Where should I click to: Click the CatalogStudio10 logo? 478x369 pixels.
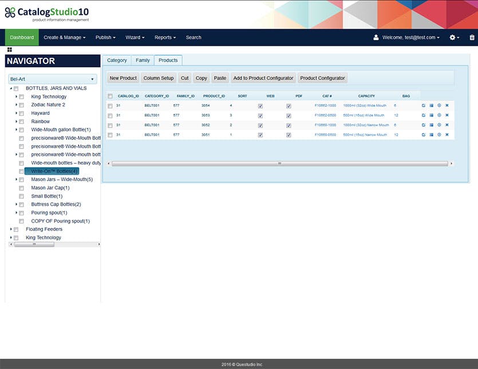pos(46,14)
